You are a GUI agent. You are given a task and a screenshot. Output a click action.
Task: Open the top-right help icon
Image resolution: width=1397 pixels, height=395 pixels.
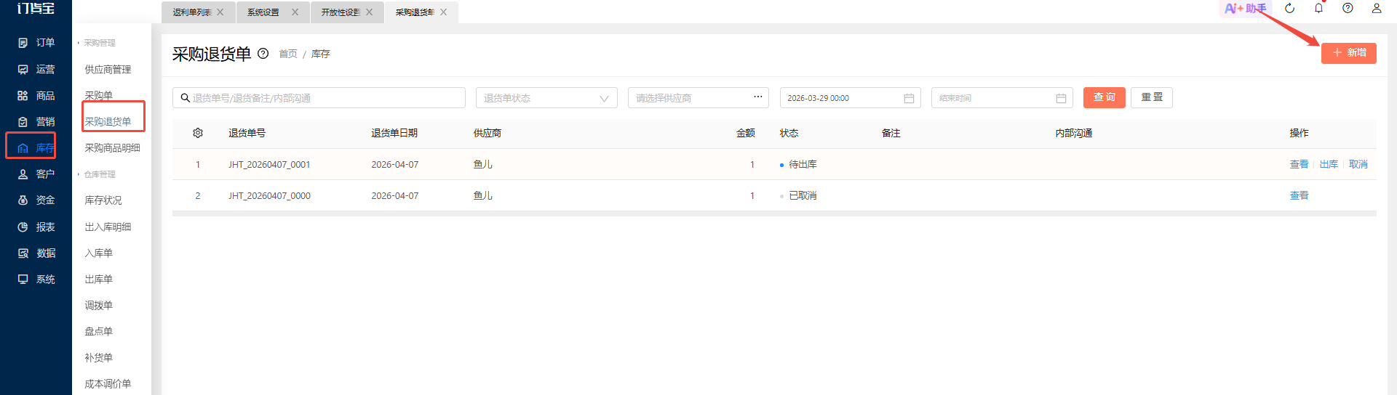[1348, 9]
